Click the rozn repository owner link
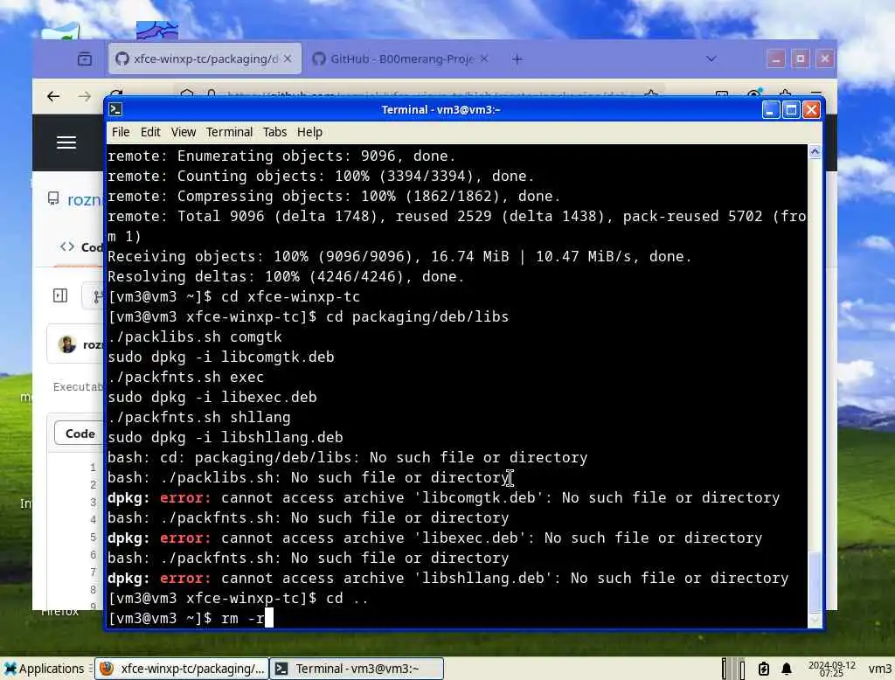The height and width of the screenshot is (680, 895). [85, 199]
